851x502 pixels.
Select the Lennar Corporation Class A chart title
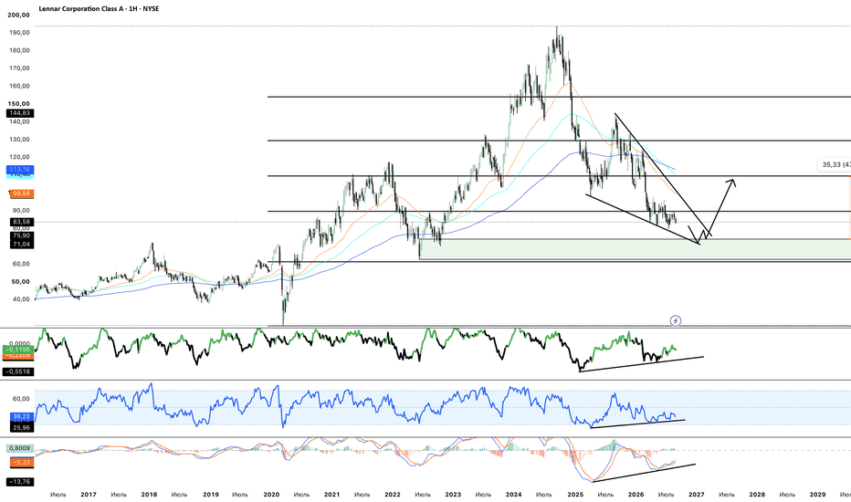tap(99, 9)
